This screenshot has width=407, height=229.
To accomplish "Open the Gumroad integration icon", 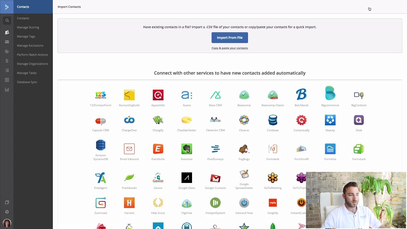I will click(100, 203).
